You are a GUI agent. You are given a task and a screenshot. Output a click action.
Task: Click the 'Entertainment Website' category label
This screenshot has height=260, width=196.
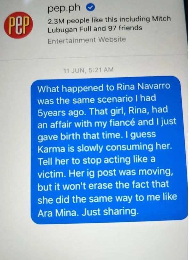pos(87,40)
